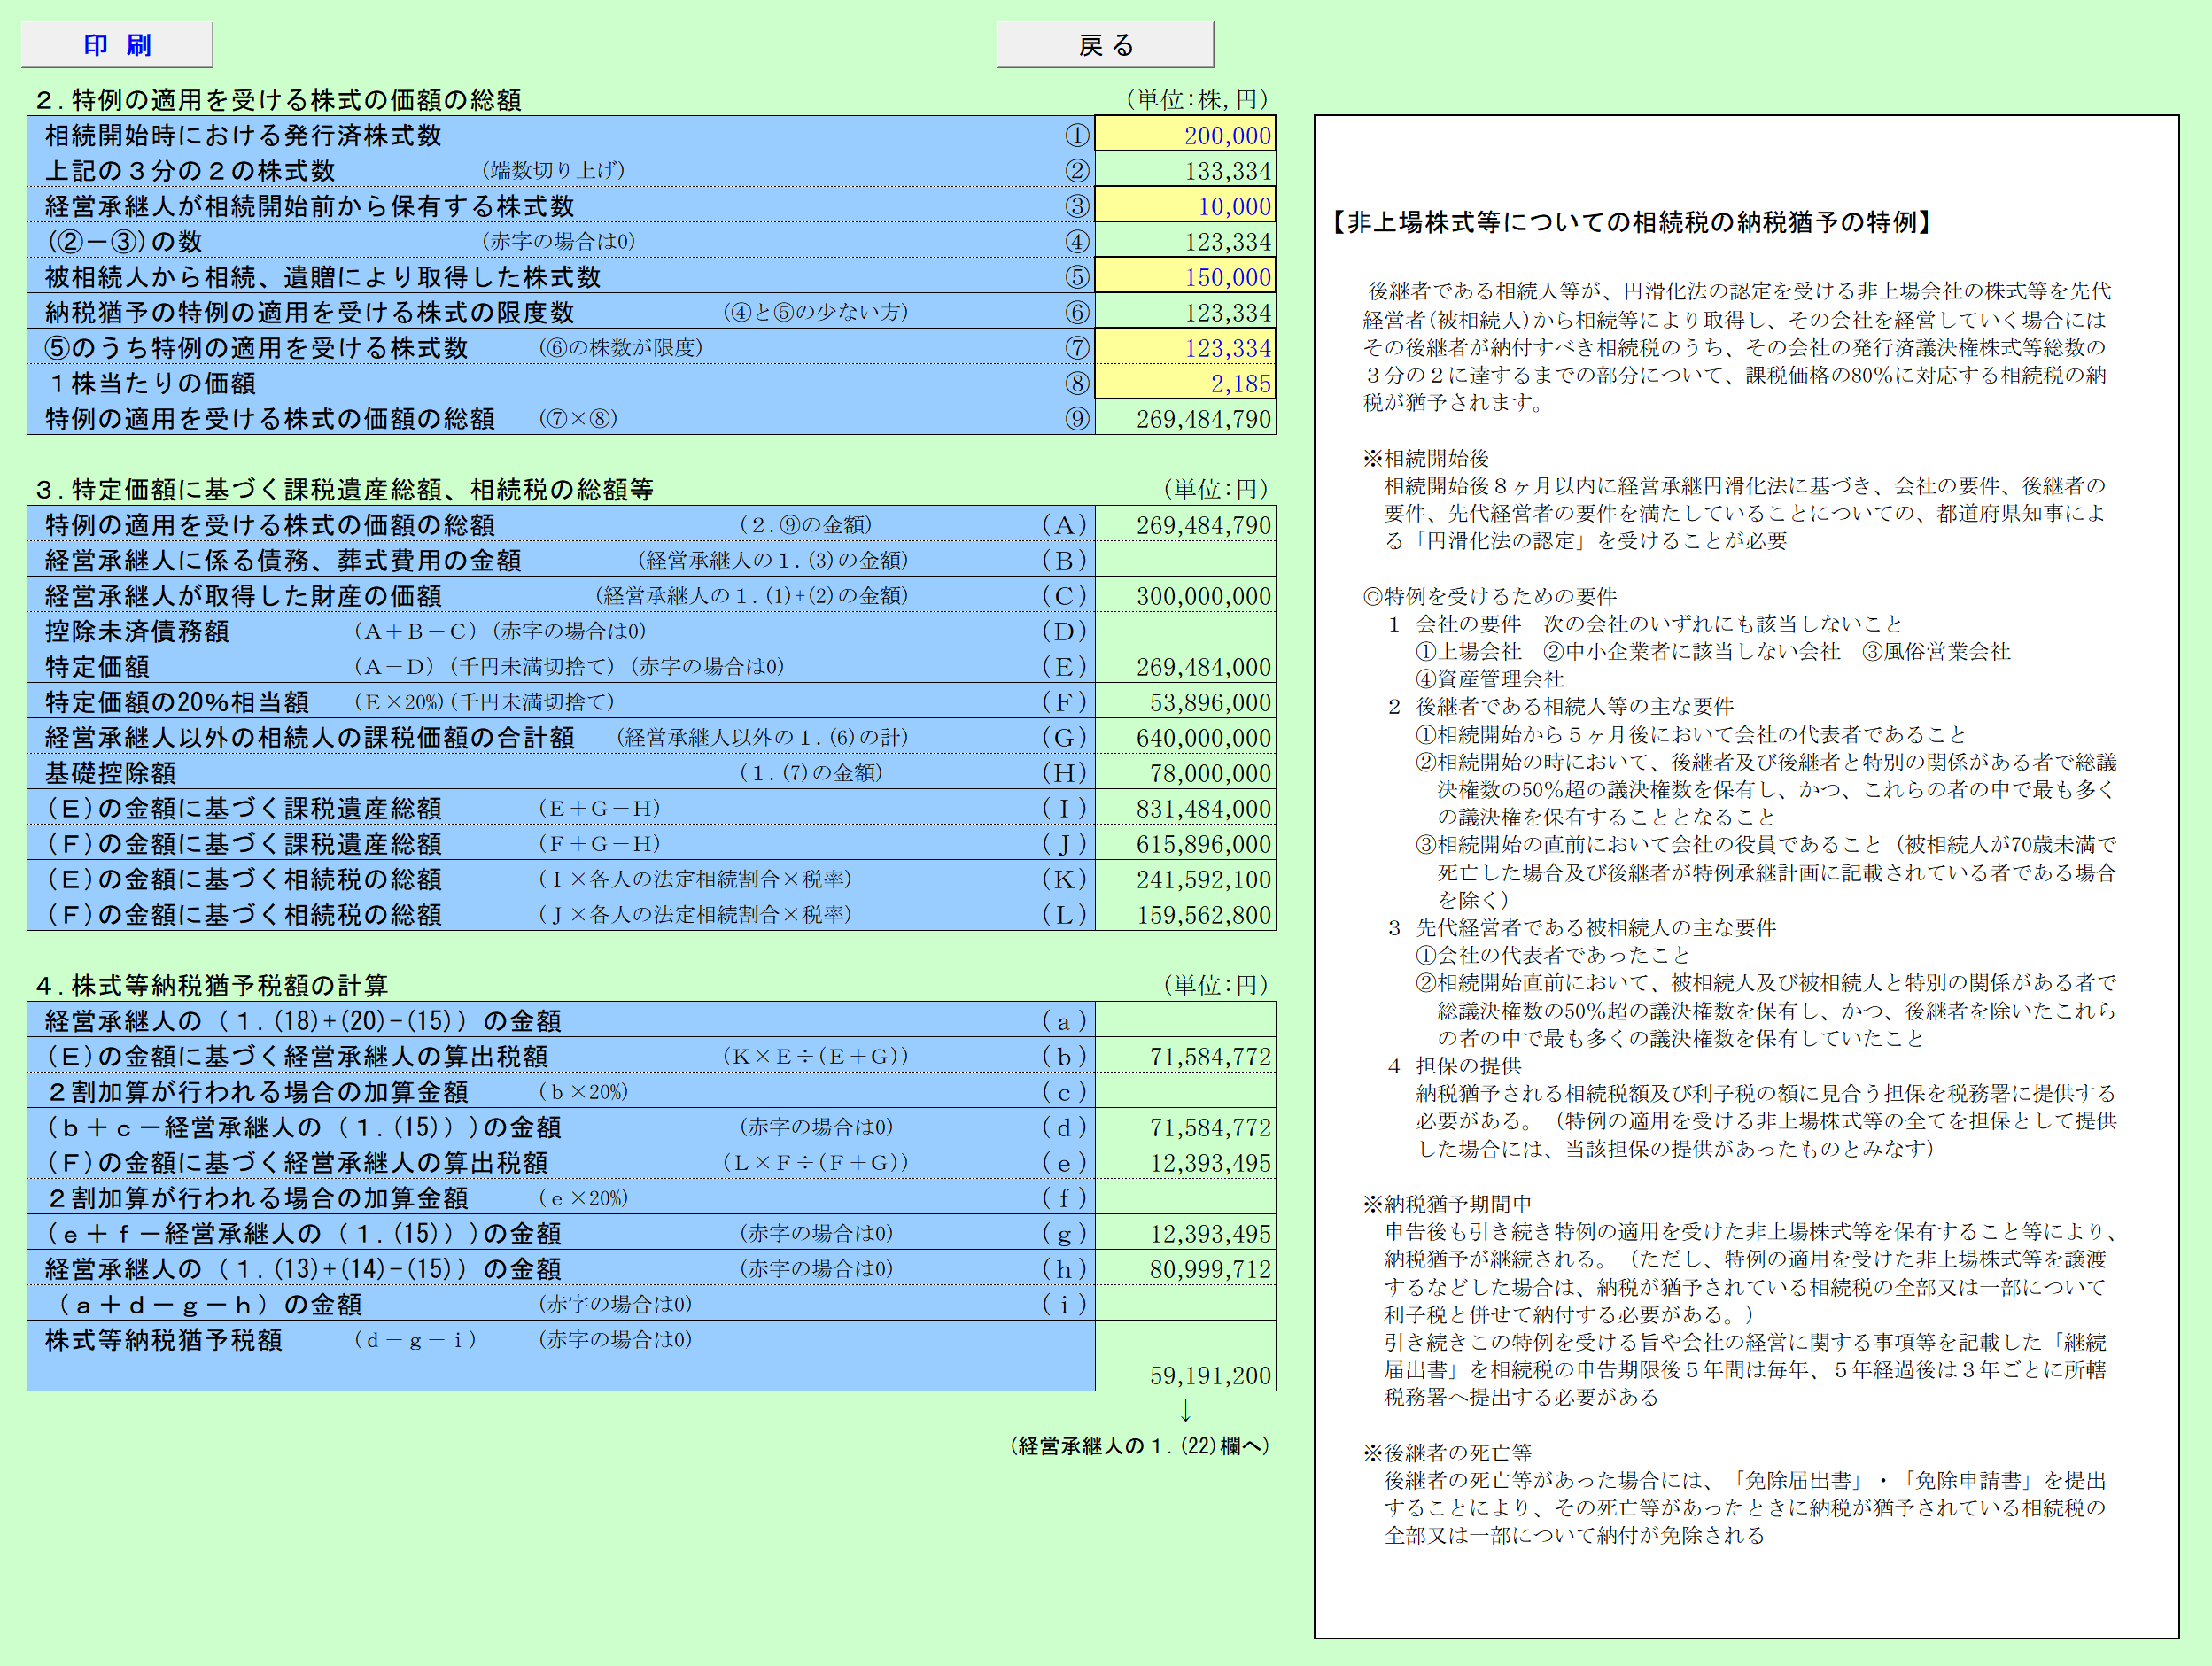Click the ※相続開始後 note heading
2212x1666 pixels.
click(1425, 458)
